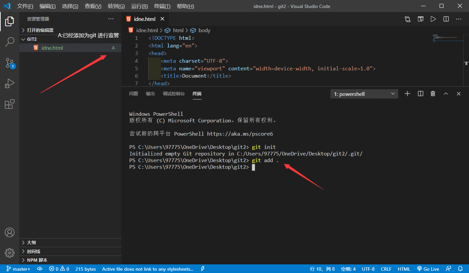The height and width of the screenshot is (273, 469).
Task: Click the lightning bolt icon in status bar
Action: pos(203,269)
